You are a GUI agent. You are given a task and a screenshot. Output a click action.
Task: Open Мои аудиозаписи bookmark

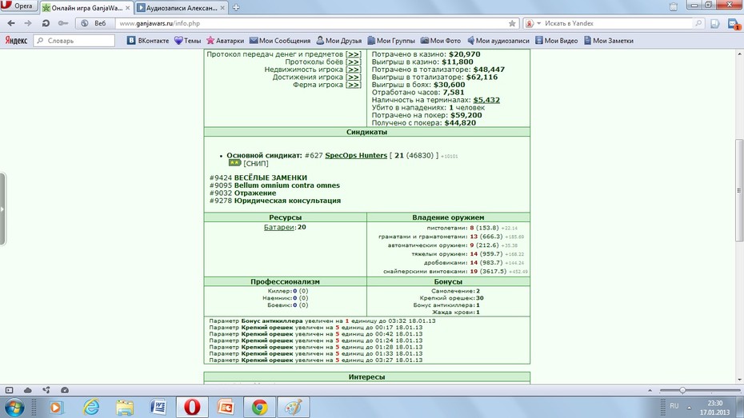(498, 41)
